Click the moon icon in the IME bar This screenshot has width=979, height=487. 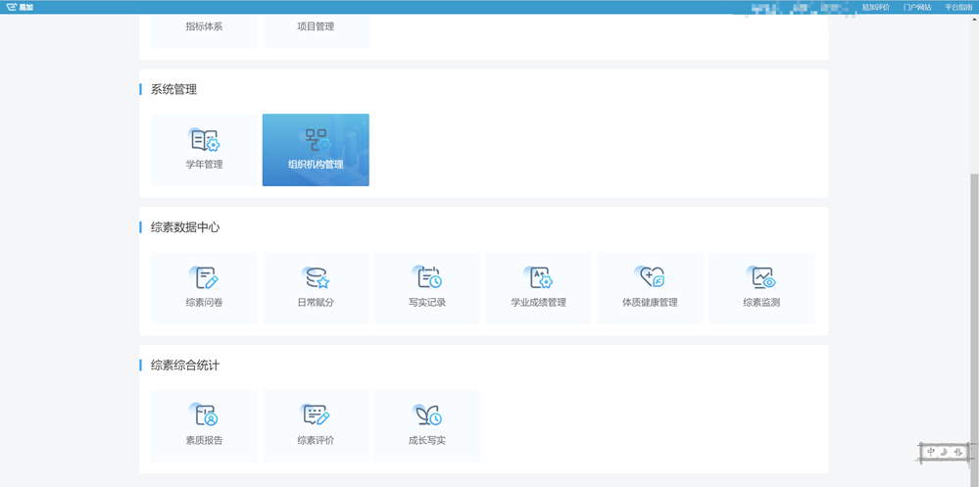tap(945, 452)
